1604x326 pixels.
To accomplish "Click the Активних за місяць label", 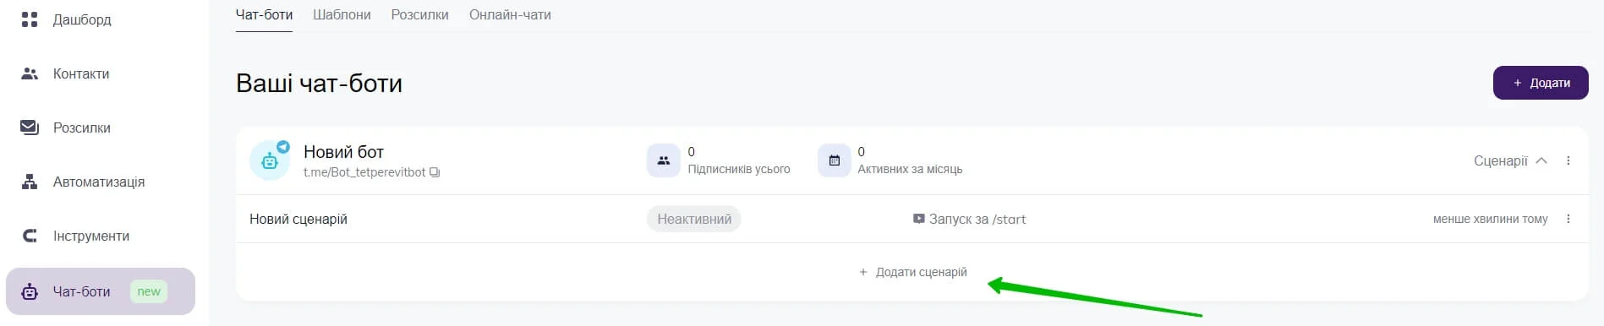I will 910,169.
